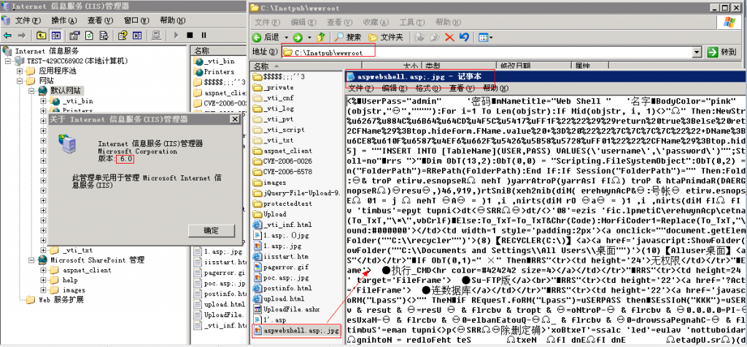
Task: Select pagerror.gif in Explorer file list
Action: (280, 267)
